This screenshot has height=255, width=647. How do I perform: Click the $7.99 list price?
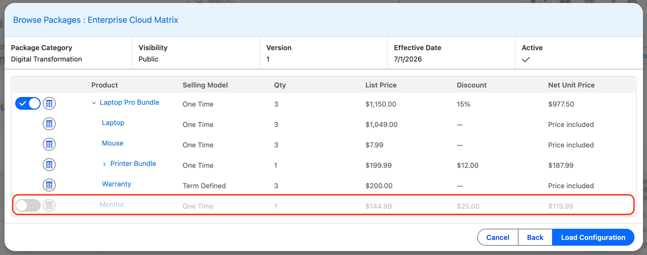(x=374, y=145)
